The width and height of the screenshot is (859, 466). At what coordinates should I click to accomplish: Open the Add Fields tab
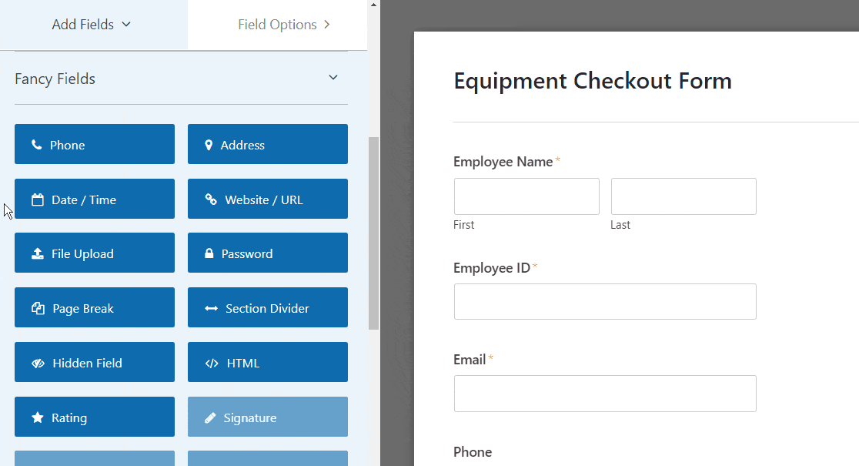(x=92, y=25)
